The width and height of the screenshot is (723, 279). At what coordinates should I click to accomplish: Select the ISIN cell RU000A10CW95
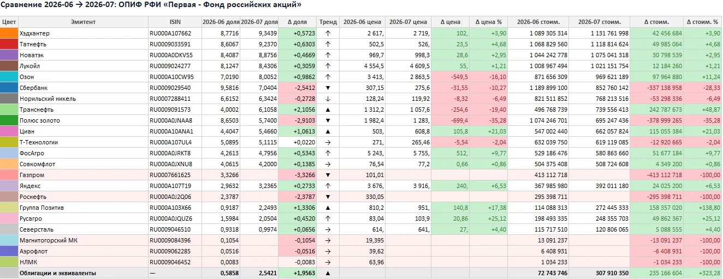tap(175, 77)
